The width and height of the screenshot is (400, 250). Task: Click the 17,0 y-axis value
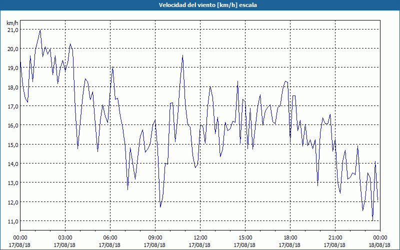pos(13,106)
